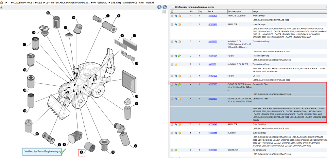Select callout 17 on the diagram
The width and height of the screenshot is (327, 158).
[25, 44]
